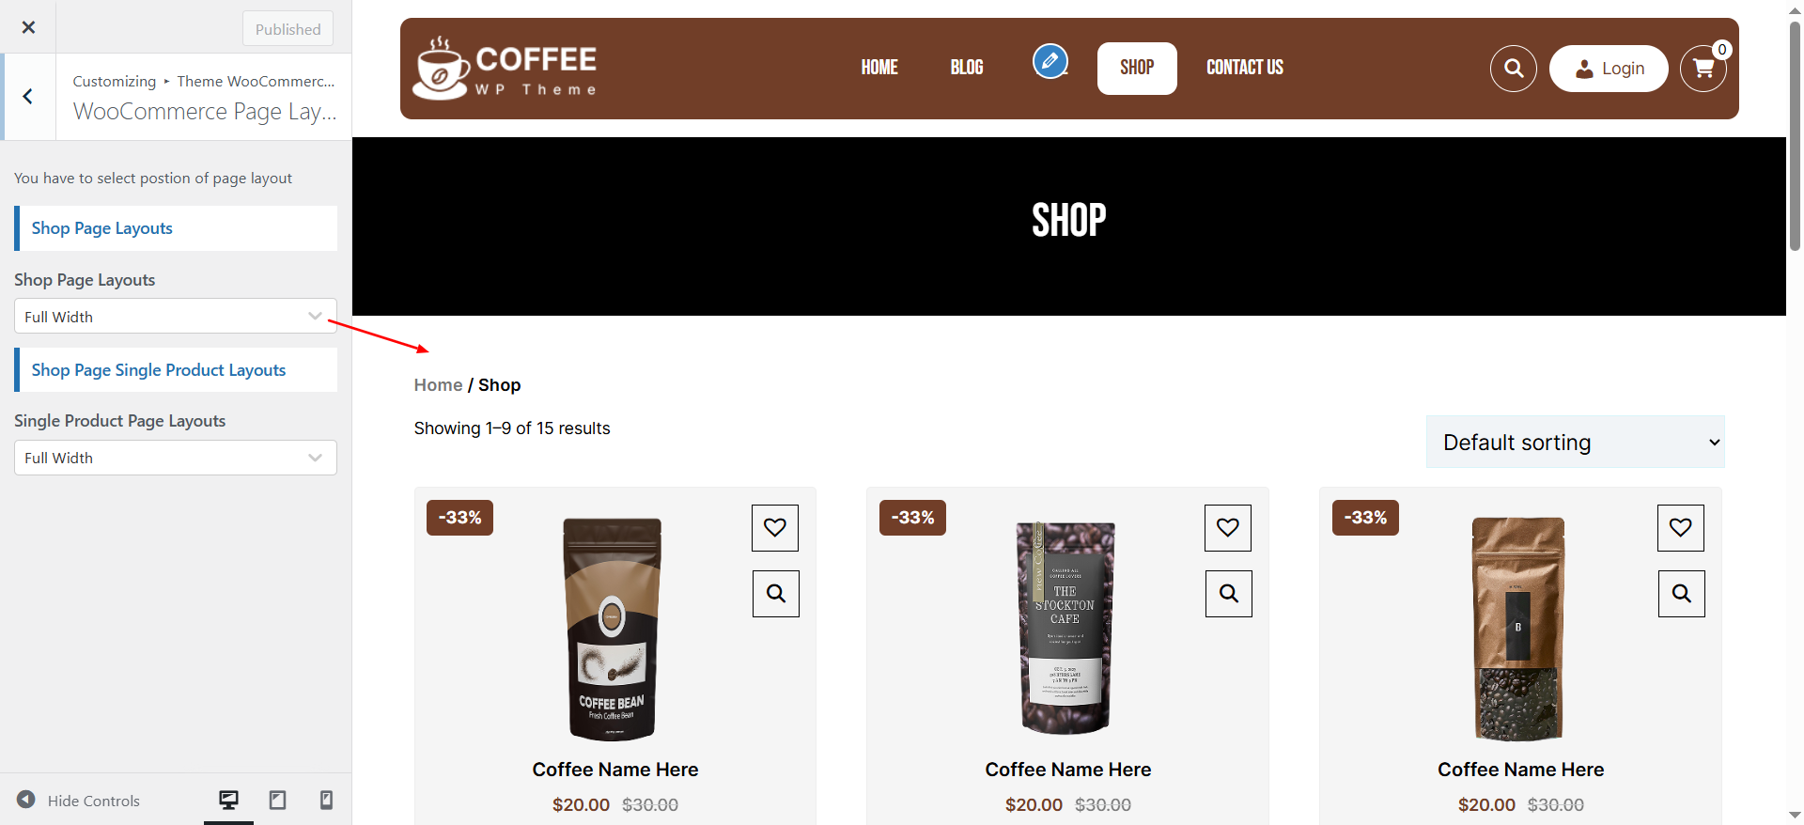The width and height of the screenshot is (1804, 825).
Task: Open the header search magnifier icon
Action: 1514,69
